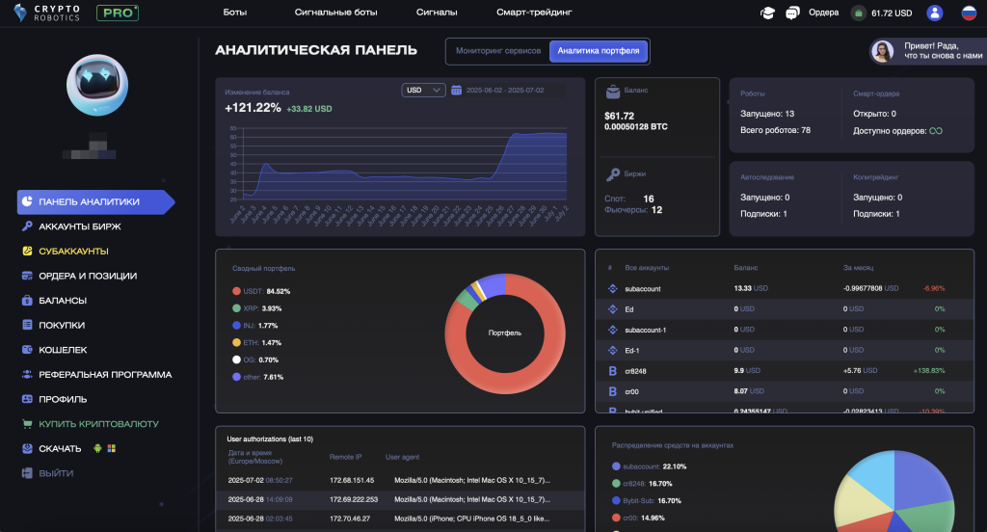The height and width of the screenshot is (532, 987).
Task: Open the graduation cap academy icon
Action: click(767, 13)
